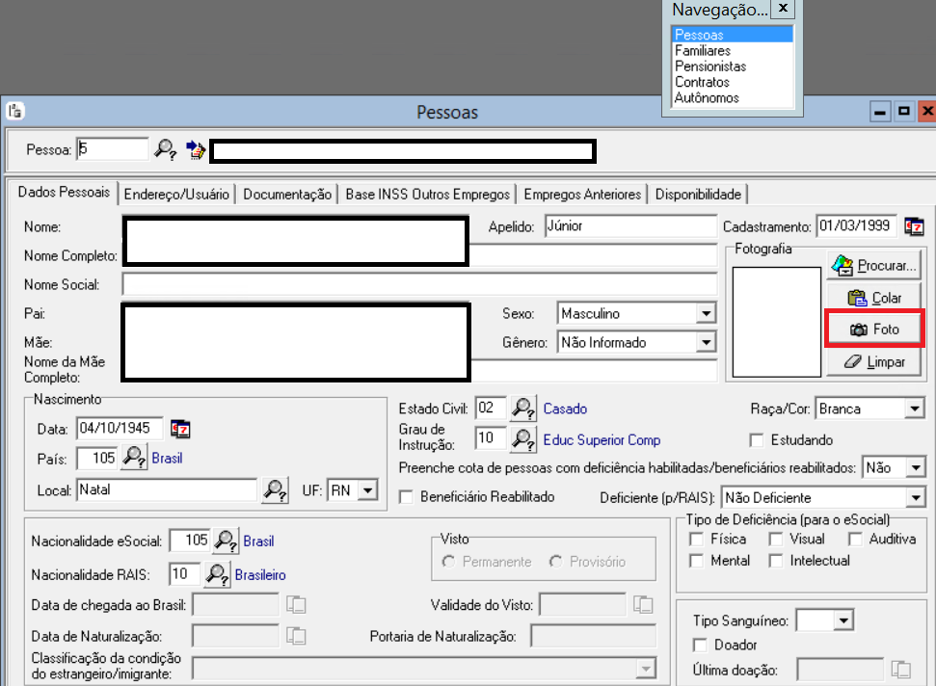
Task: Expand the Tipo Sanguíneo dropdown
Action: [x=843, y=620]
